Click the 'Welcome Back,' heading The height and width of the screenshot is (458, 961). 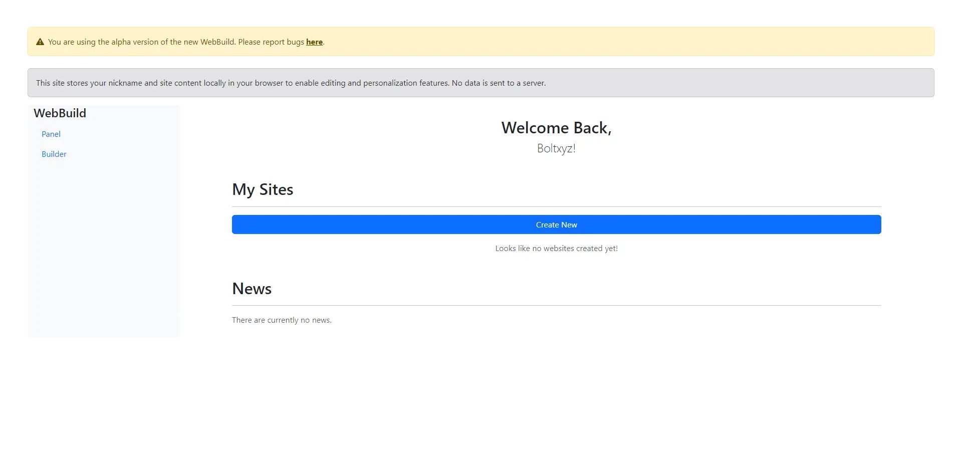(x=556, y=128)
